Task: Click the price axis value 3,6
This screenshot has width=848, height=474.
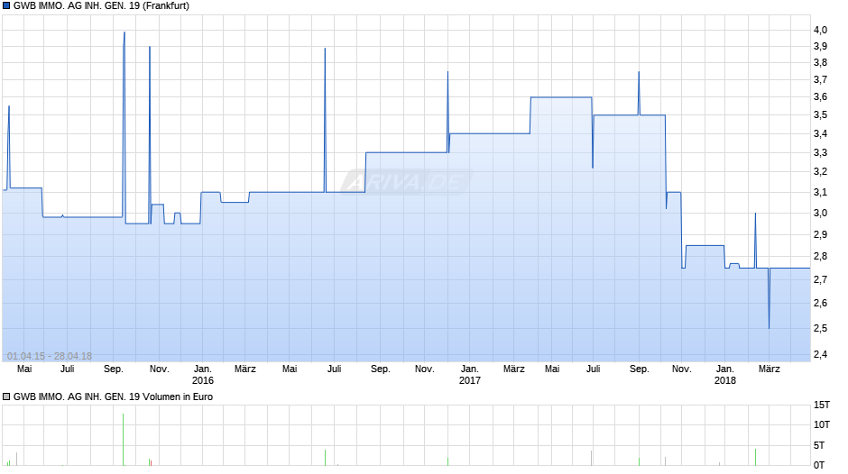Action: coord(820,96)
